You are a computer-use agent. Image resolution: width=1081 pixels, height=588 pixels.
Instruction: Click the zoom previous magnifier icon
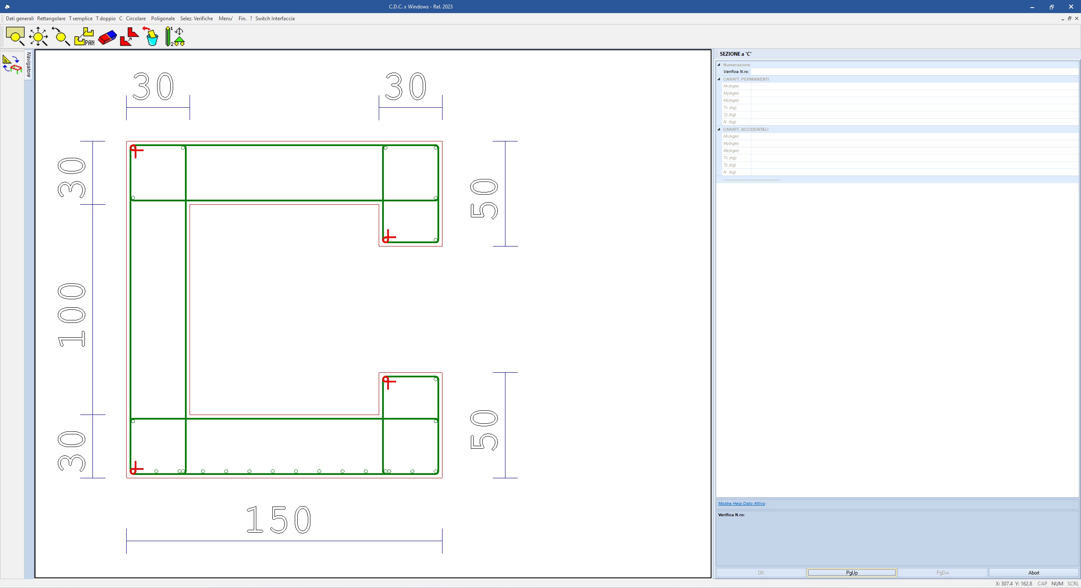[61, 36]
